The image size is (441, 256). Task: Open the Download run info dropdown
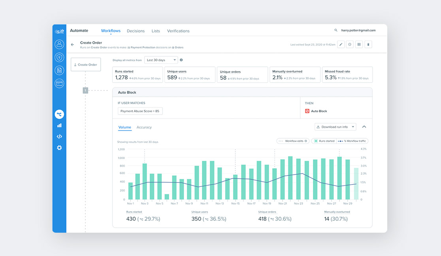click(x=335, y=127)
